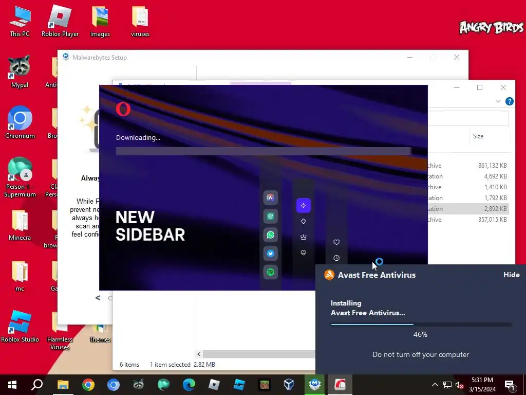The height and width of the screenshot is (395, 526).
Task: Select the Mypal raccoon desktop shortcut
Action: [20, 71]
